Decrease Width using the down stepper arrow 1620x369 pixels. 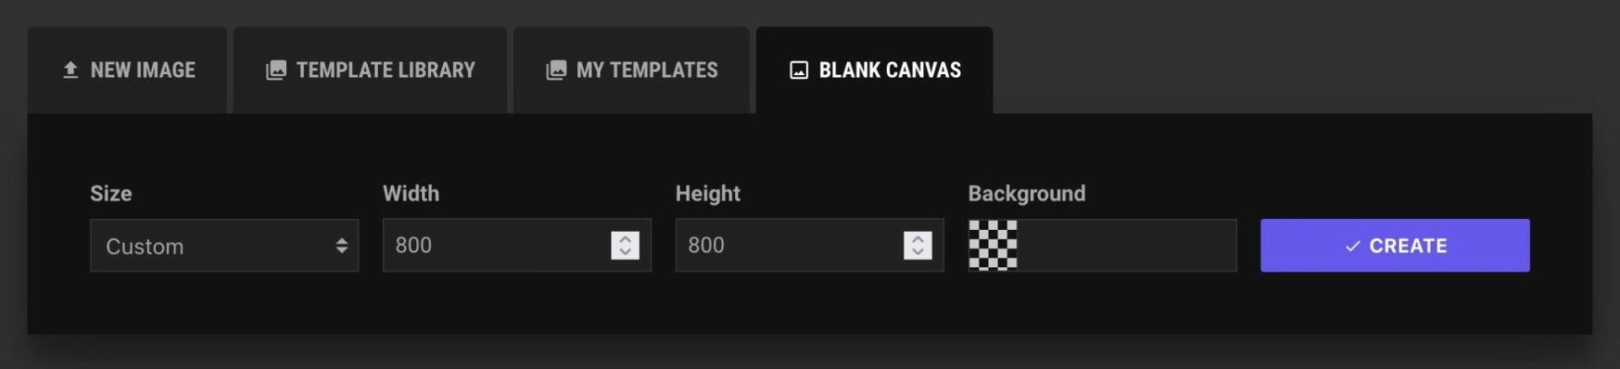click(625, 252)
